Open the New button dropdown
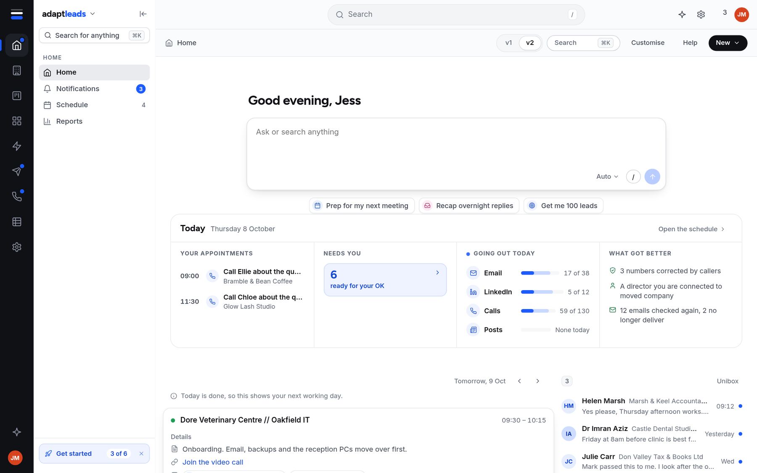Image resolution: width=757 pixels, height=473 pixels. [728, 43]
